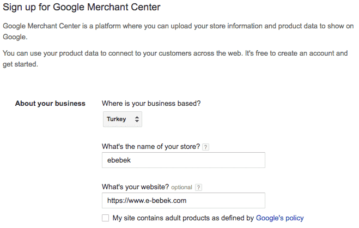This screenshot has height=228, width=359.
Task: Click 'My site contains adult products' label text
Action: 183,218
